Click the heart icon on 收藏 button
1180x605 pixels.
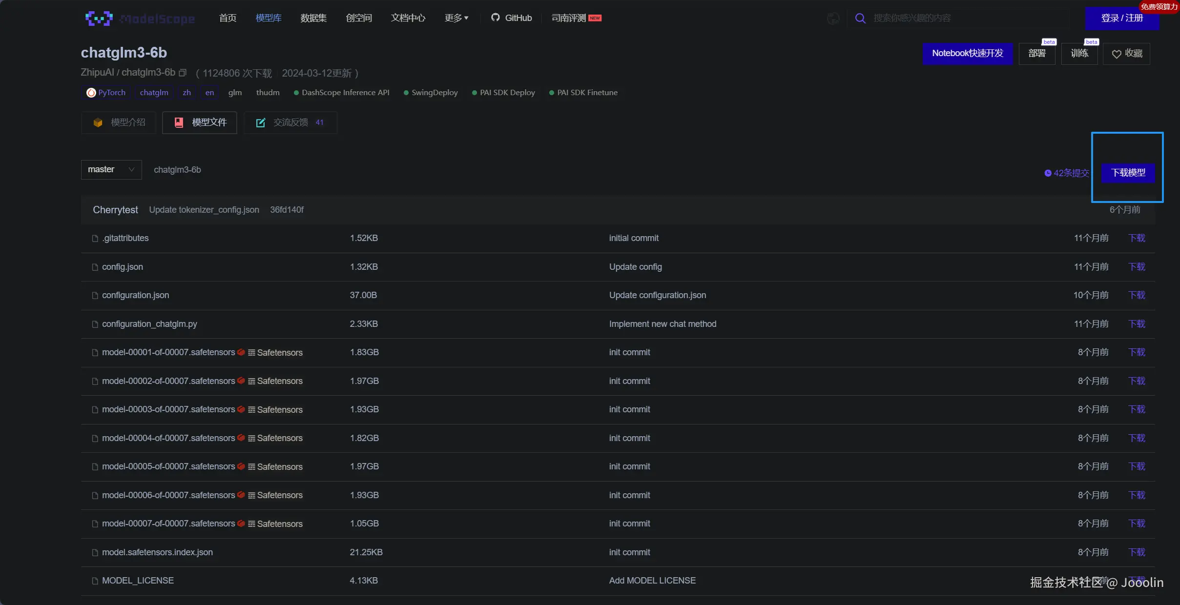click(1116, 54)
